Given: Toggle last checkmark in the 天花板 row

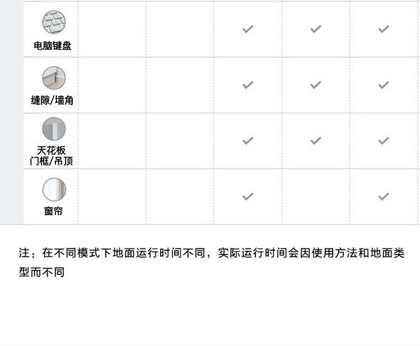Looking at the screenshot, I should pos(384,141).
